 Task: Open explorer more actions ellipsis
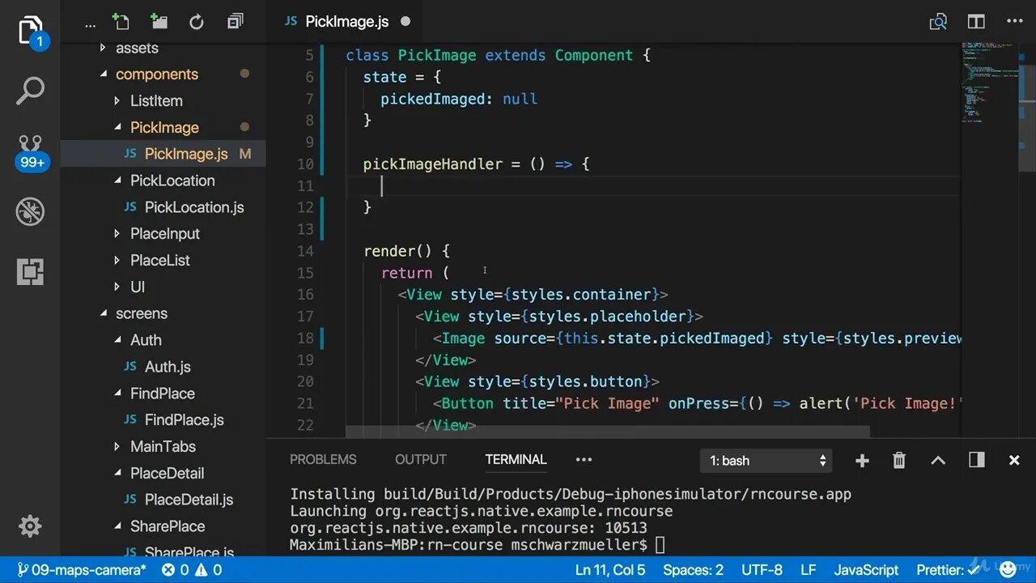pyautogui.click(x=90, y=24)
